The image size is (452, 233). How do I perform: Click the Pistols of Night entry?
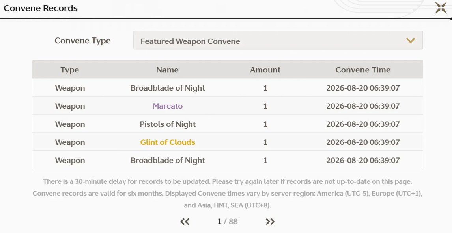(168, 124)
